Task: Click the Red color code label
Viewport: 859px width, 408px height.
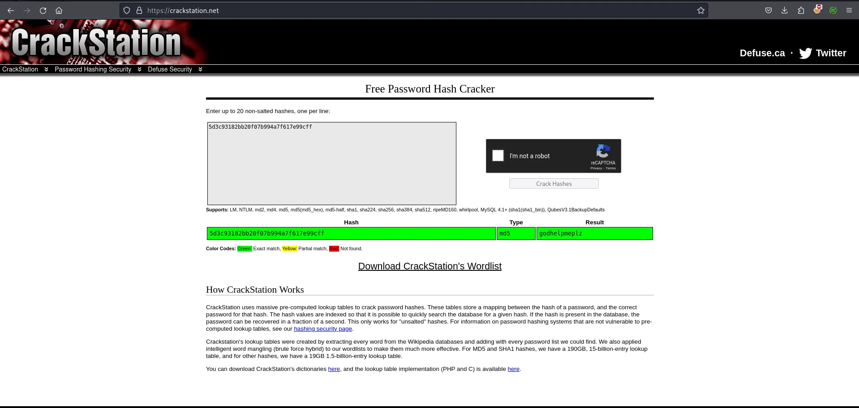Action: click(x=334, y=248)
